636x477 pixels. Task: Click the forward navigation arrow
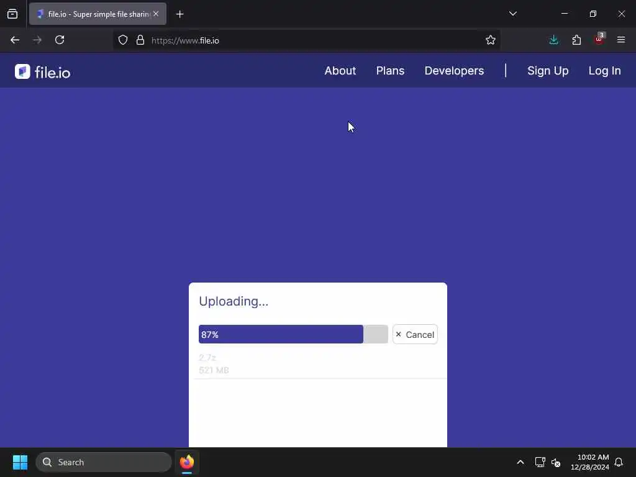point(37,40)
